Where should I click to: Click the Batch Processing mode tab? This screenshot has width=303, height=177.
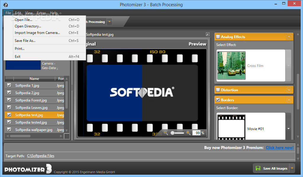pos(96,22)
